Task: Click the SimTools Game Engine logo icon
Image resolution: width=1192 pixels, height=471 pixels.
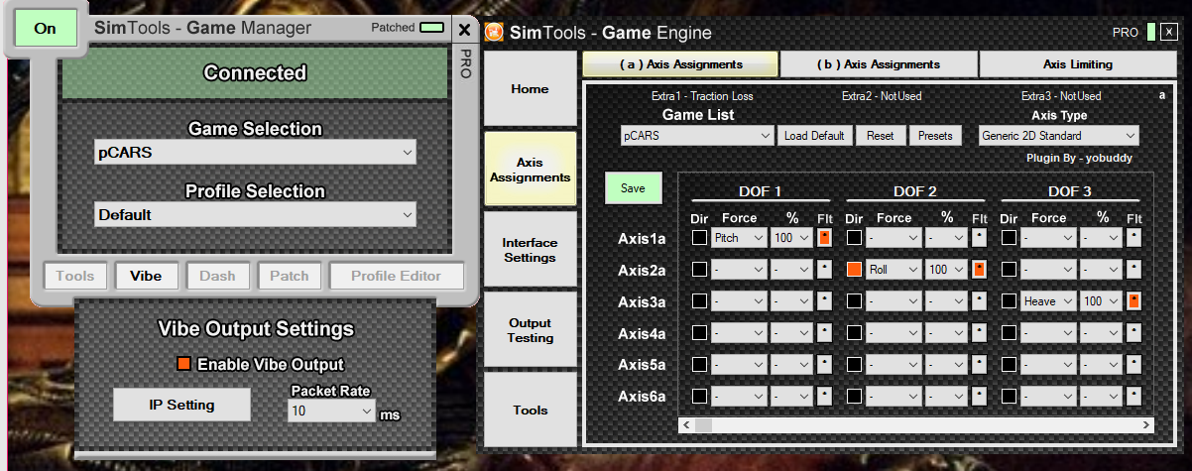Action: (x=494, y=31)
